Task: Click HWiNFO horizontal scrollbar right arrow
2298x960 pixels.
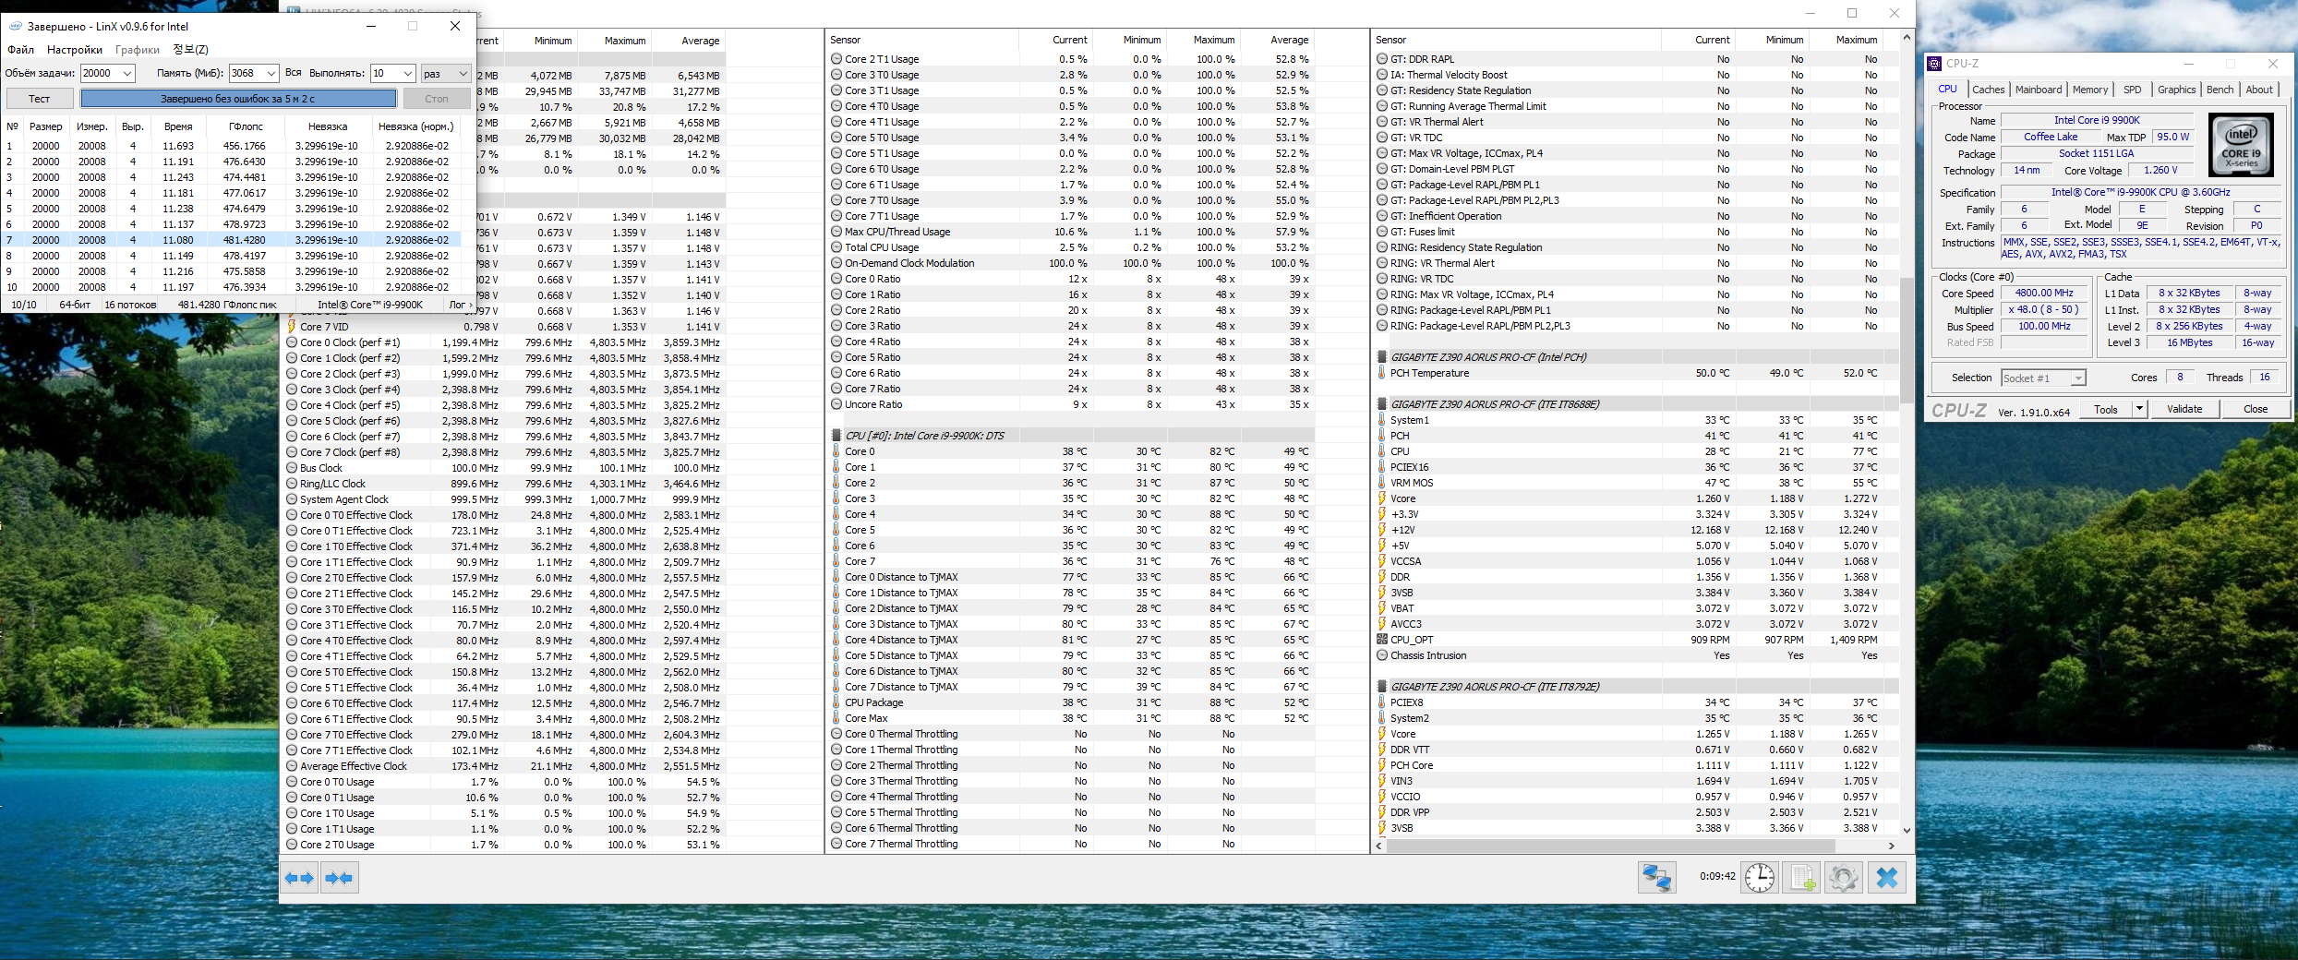Action: [1891, 846]
